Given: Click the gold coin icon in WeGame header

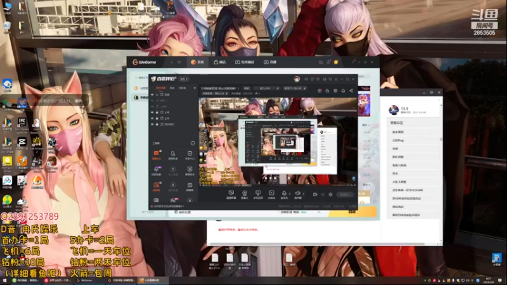Looking at the screenshot, I should tap(336, 62).
